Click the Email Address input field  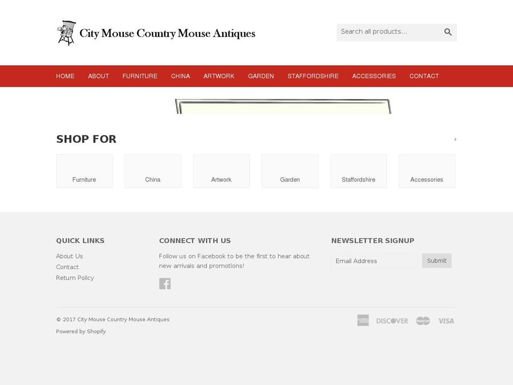374,260
